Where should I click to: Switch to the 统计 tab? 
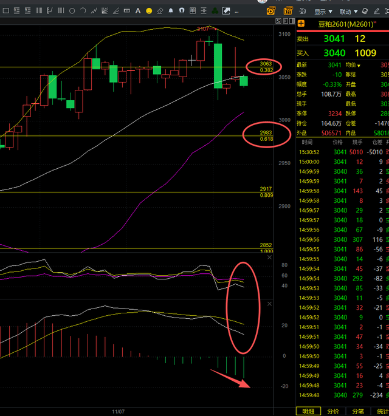click(381, 411)
